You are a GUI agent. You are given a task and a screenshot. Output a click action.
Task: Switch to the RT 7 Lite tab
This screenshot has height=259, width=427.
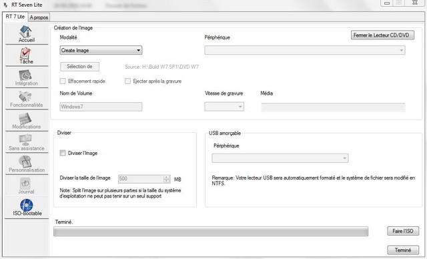15,17
